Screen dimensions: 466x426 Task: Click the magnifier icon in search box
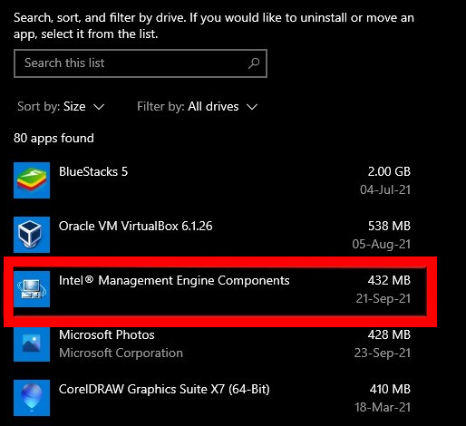click(254, 63)
